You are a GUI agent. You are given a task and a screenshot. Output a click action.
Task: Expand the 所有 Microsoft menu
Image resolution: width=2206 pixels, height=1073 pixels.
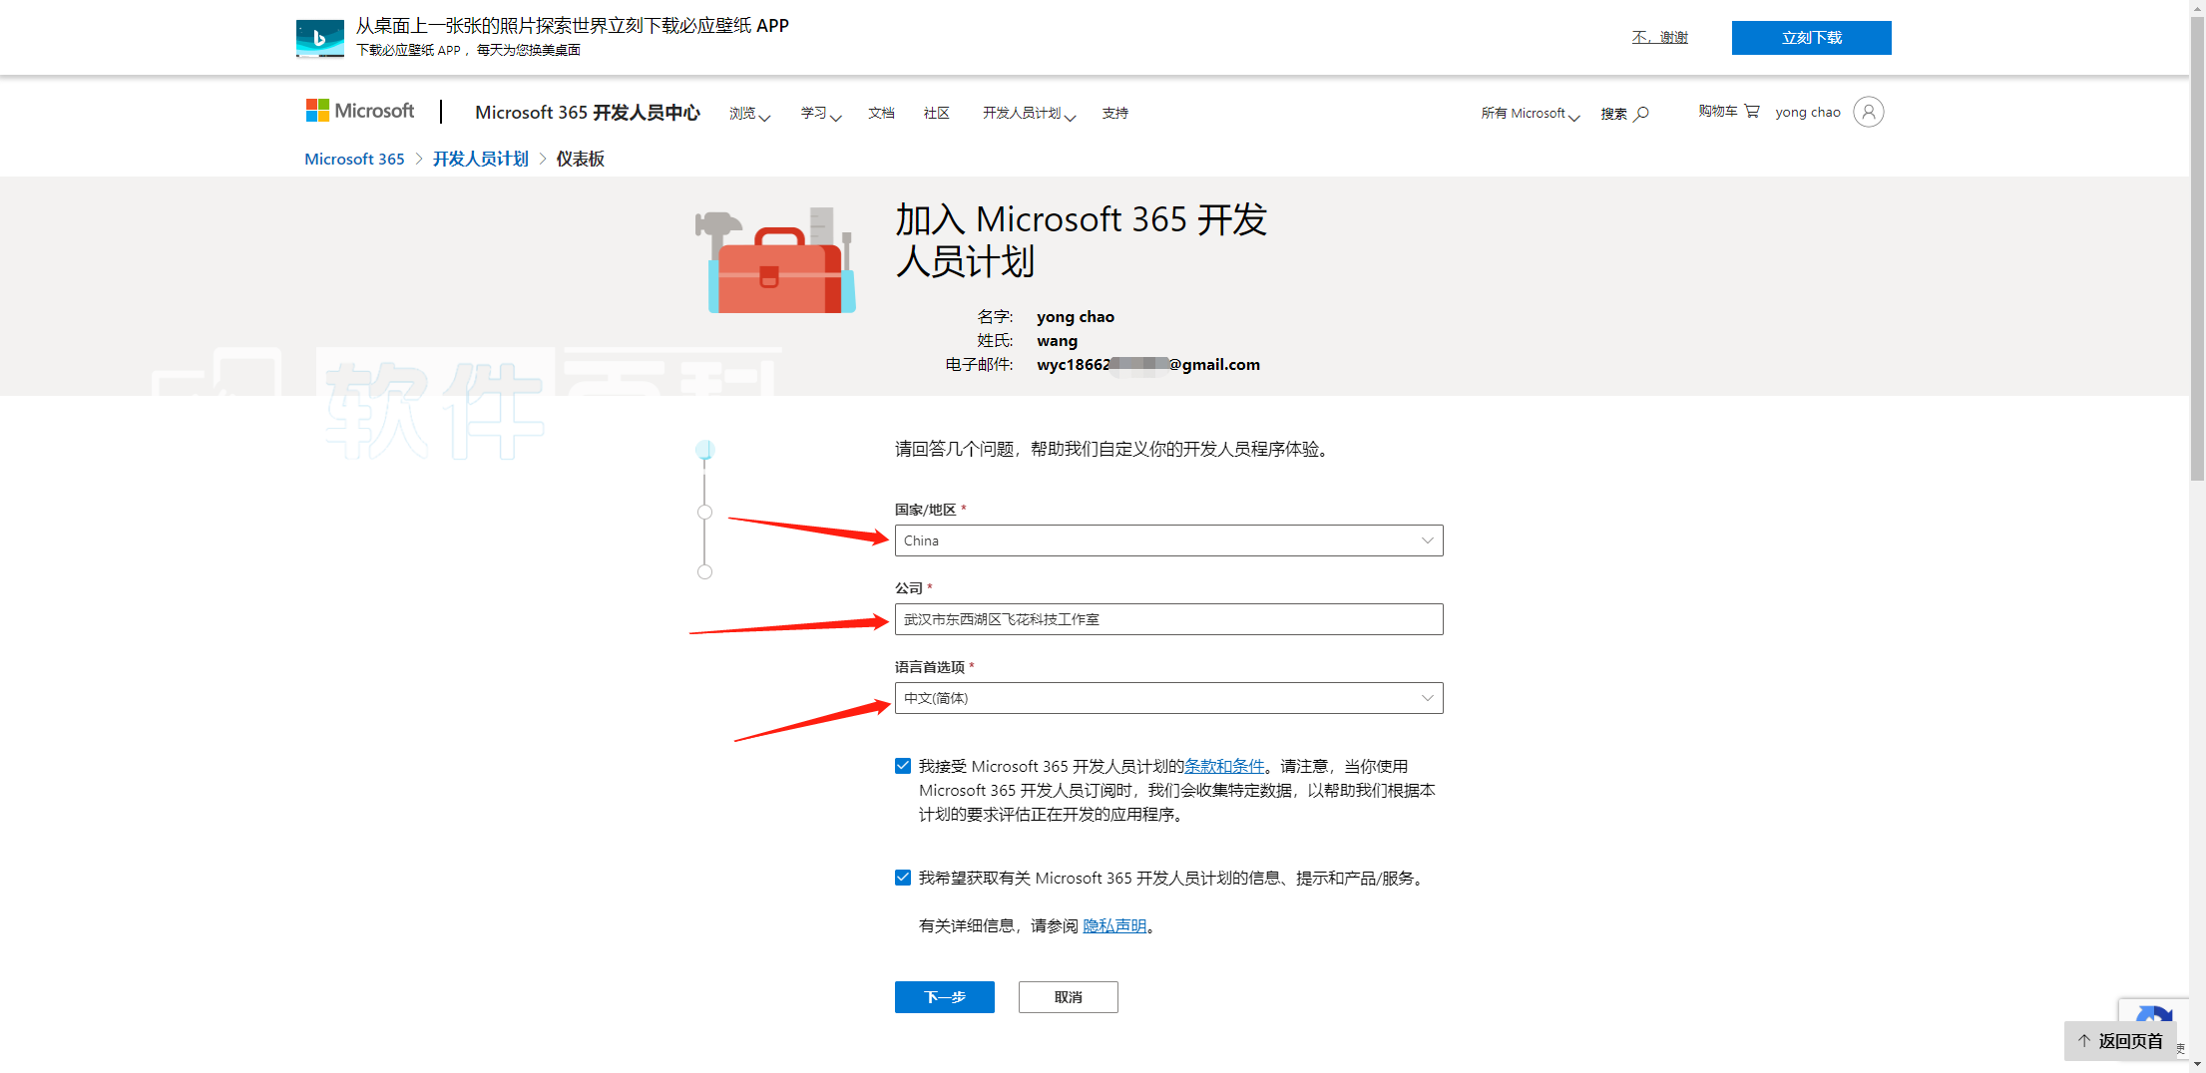click(1529, 114)
